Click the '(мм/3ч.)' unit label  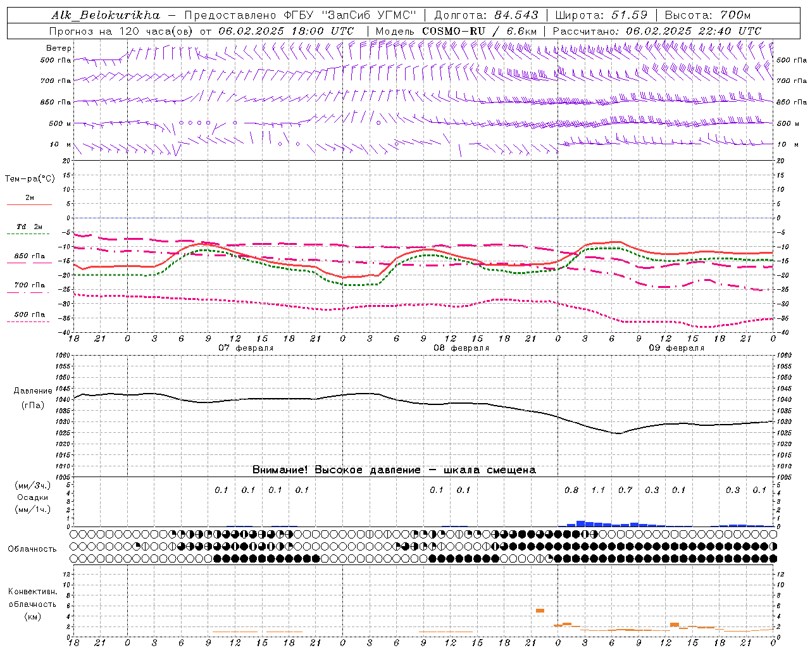click(x=33, y=485)
